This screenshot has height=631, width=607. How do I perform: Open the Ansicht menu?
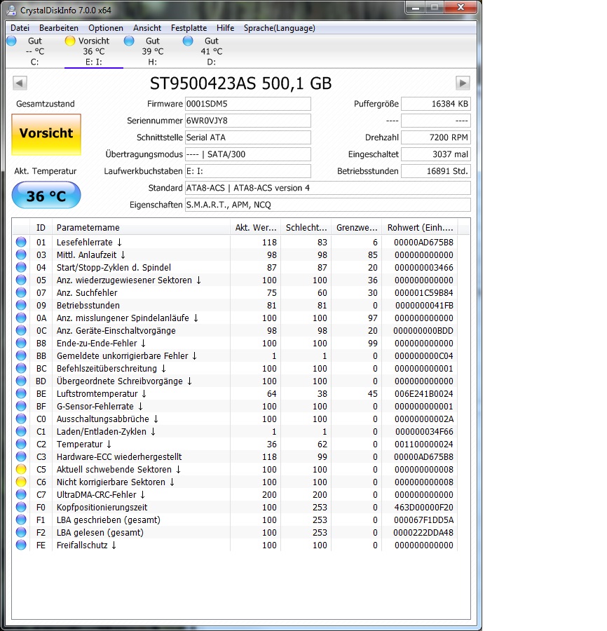[x=147, y=28]
